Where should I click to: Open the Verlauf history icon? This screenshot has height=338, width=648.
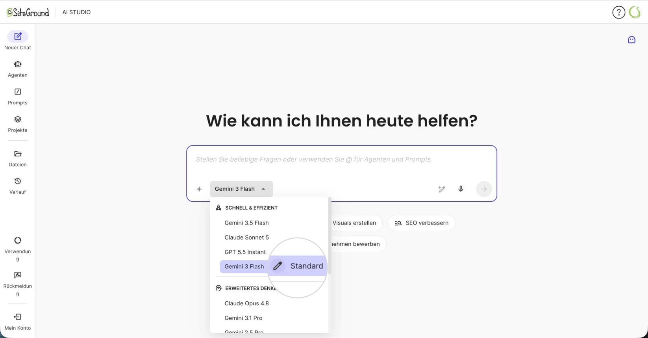coord(18,181)
